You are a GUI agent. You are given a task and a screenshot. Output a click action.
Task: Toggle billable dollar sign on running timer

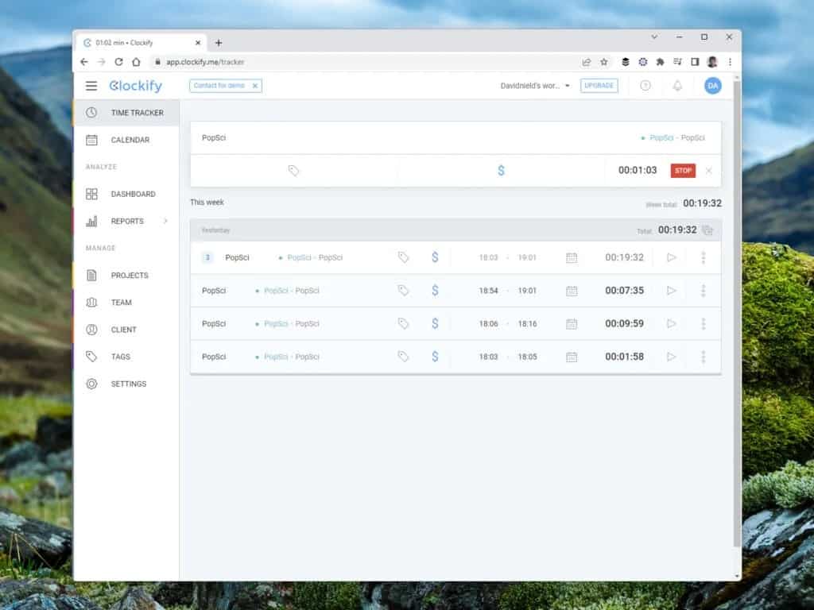[501, 171]
